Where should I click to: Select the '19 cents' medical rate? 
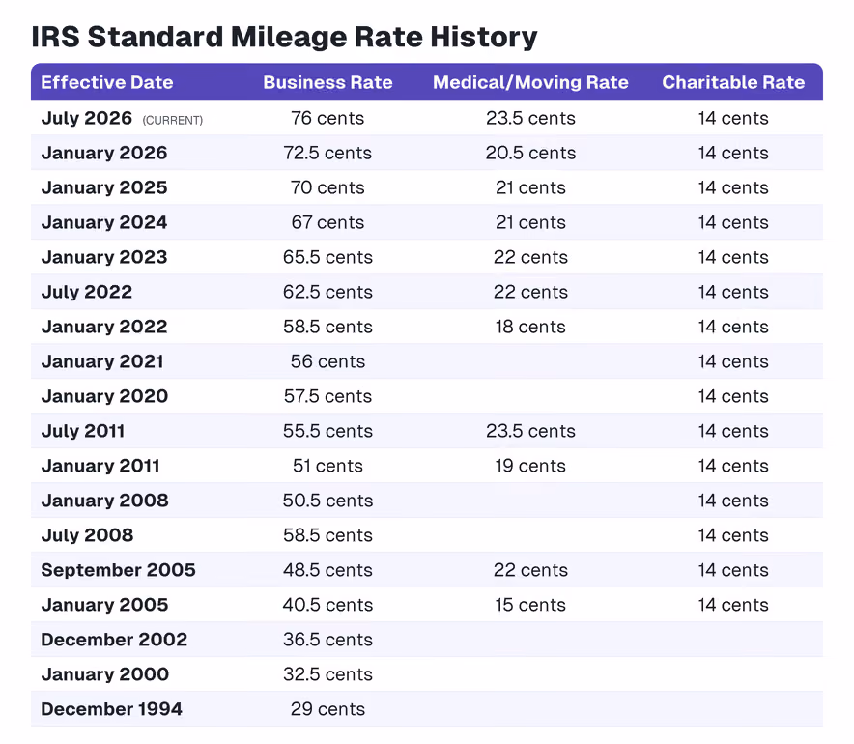[x=530, y=467]
